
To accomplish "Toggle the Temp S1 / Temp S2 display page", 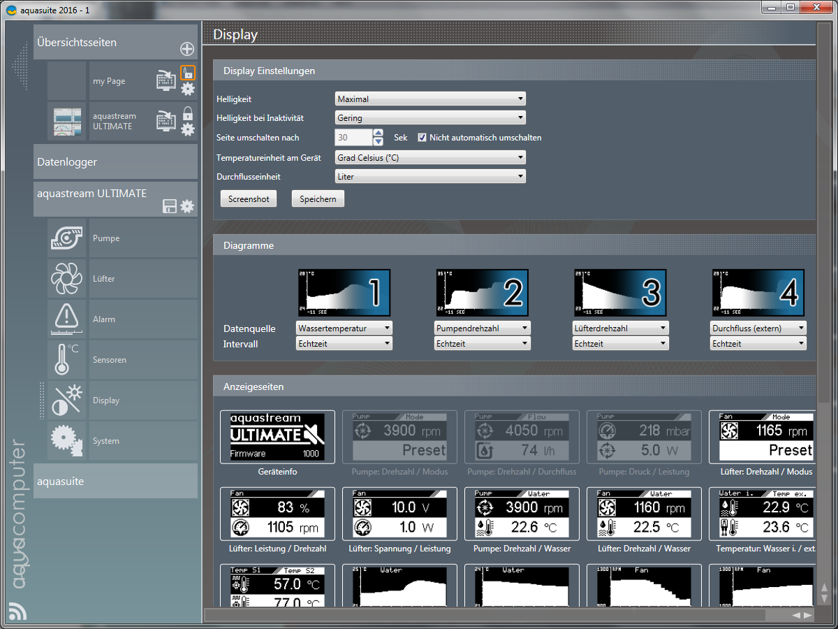I will coord(277,586).
